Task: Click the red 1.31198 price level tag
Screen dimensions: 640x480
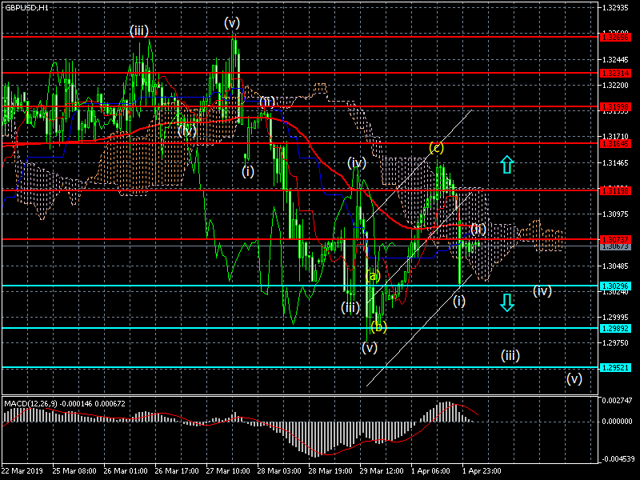Action: pyautogui.click(x=618, y=190)
